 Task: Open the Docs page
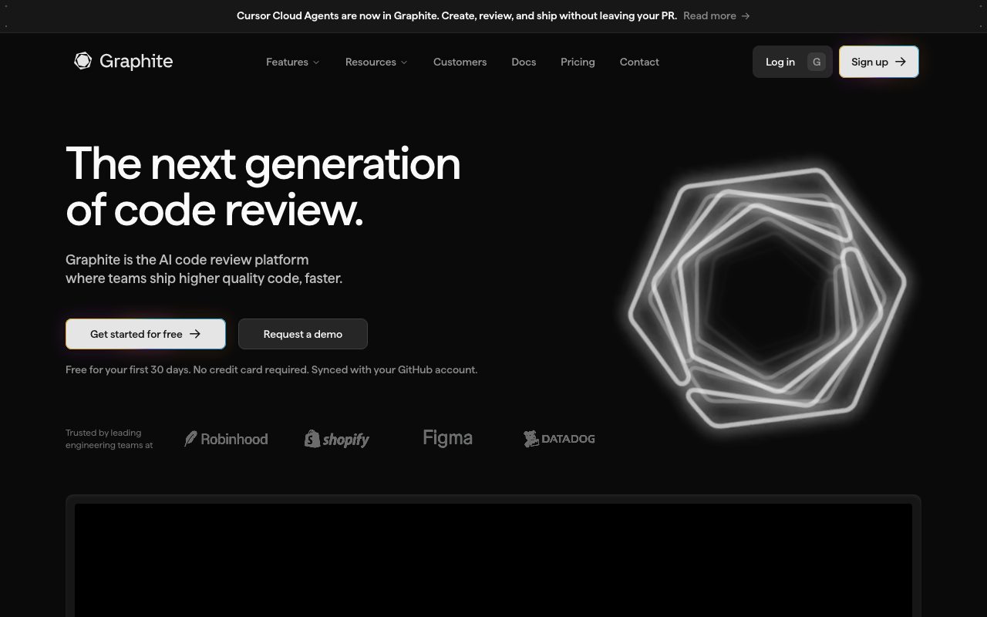tap(524, 62)
